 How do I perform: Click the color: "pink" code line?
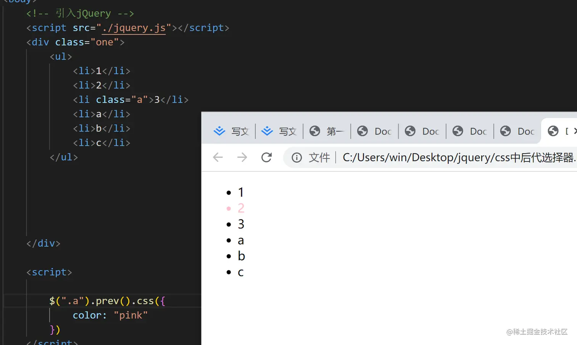tap(110, 315)
